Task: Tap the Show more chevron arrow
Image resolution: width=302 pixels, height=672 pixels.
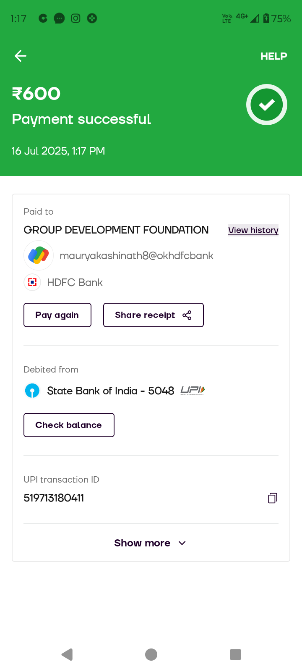Action: [182, 543]
